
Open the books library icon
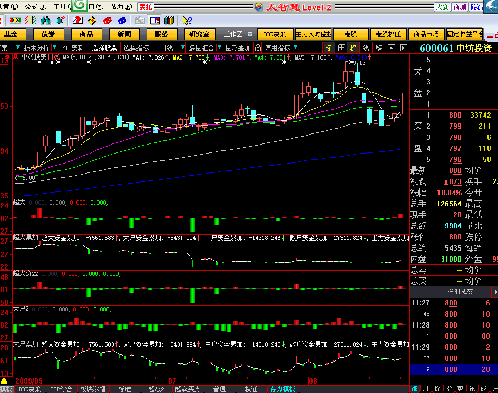[x=169, y=21]
